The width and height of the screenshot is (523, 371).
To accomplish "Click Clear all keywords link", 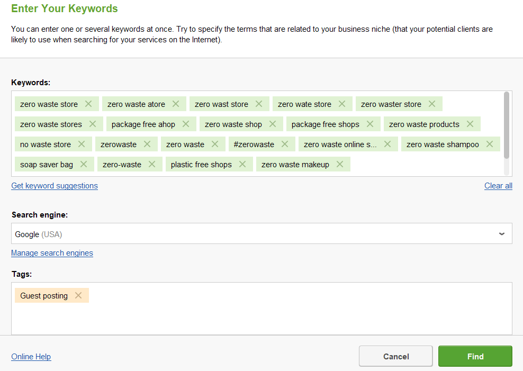I will 498,186.
